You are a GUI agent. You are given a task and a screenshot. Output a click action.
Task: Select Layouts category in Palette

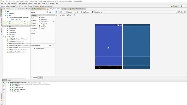[x=33, y=26]
